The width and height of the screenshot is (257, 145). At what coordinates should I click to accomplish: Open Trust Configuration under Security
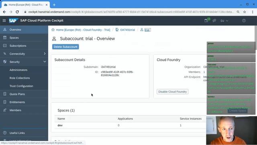24,86
